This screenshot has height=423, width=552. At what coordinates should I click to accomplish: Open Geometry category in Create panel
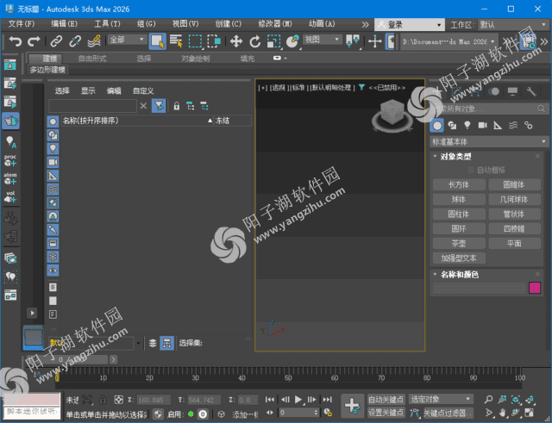(x=437, y=125)
